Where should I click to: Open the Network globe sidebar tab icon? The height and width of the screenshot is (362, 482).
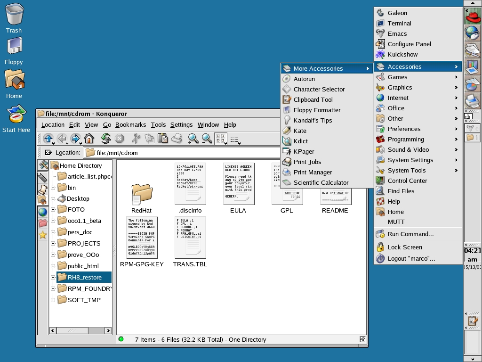coord(43,212)
